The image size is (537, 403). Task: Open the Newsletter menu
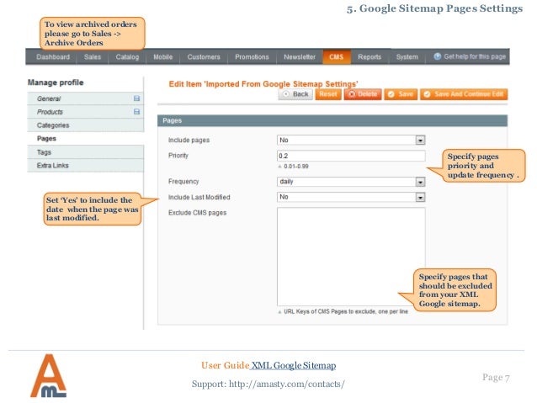(x=300, y=57)
